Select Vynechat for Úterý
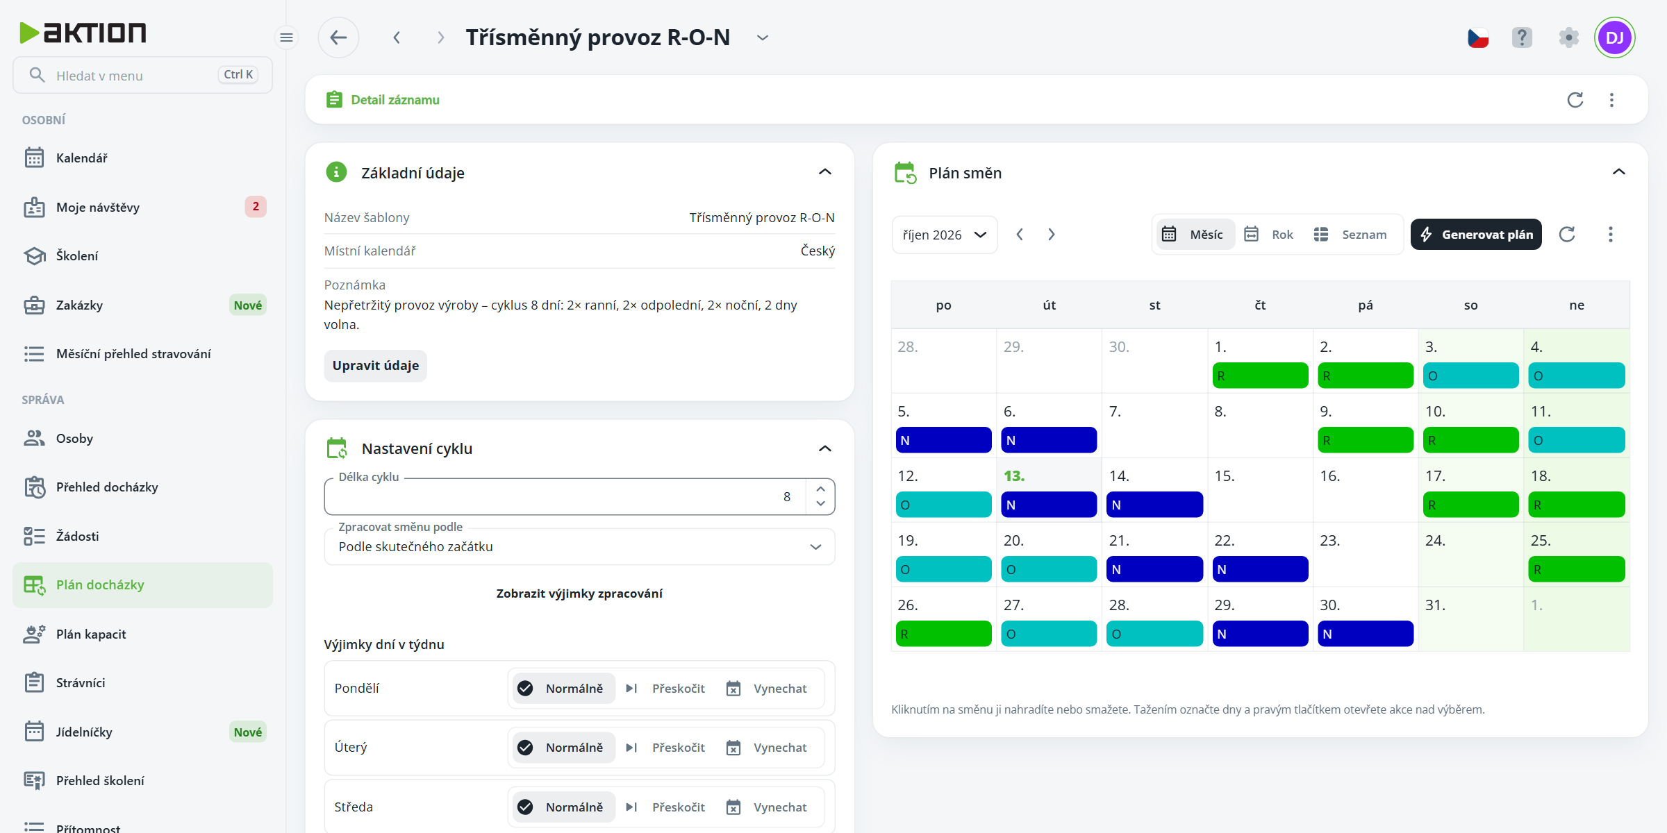Screen dimensions: 1667x833 768,748
